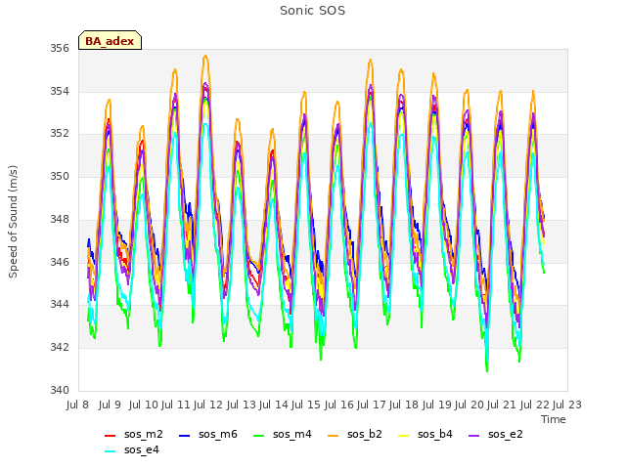626x469 pixels.
Task: Click the Jul 8 x-axis tick label
Action: point(77,405)
